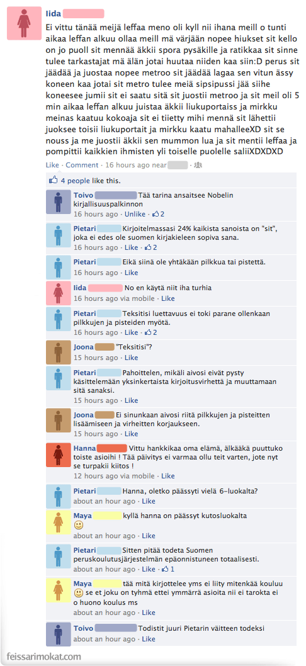Image resolution: width=306 pixels, height=666 pixels.
Task: Open the 'mobile' link on Iida's reply
Action: point(143,298)
